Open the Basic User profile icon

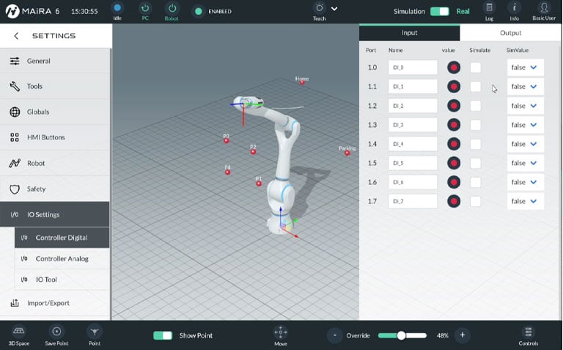pyautogui.click(x=544, y=8)
